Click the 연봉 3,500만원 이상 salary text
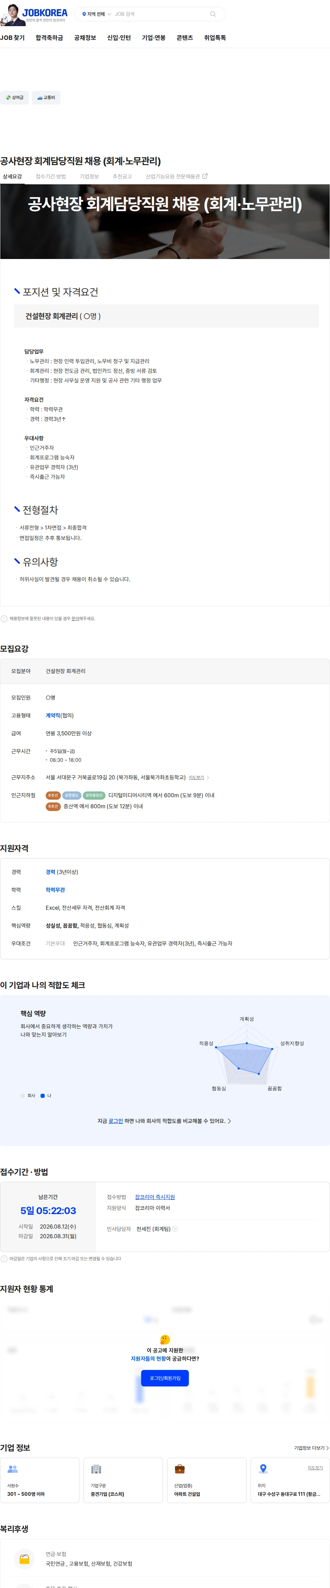330x1588 pixels. (68, 734)
